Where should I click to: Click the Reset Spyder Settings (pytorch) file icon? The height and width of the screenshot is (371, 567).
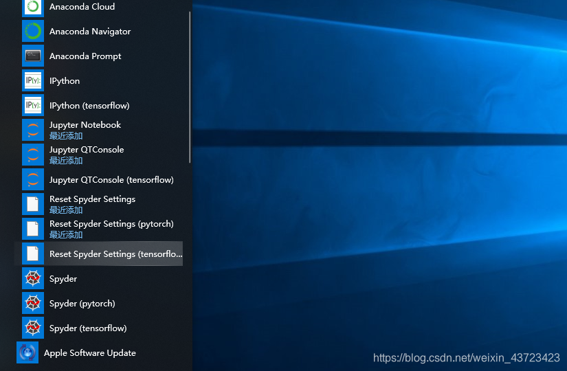pyautogui.click(x=33, y=229)
